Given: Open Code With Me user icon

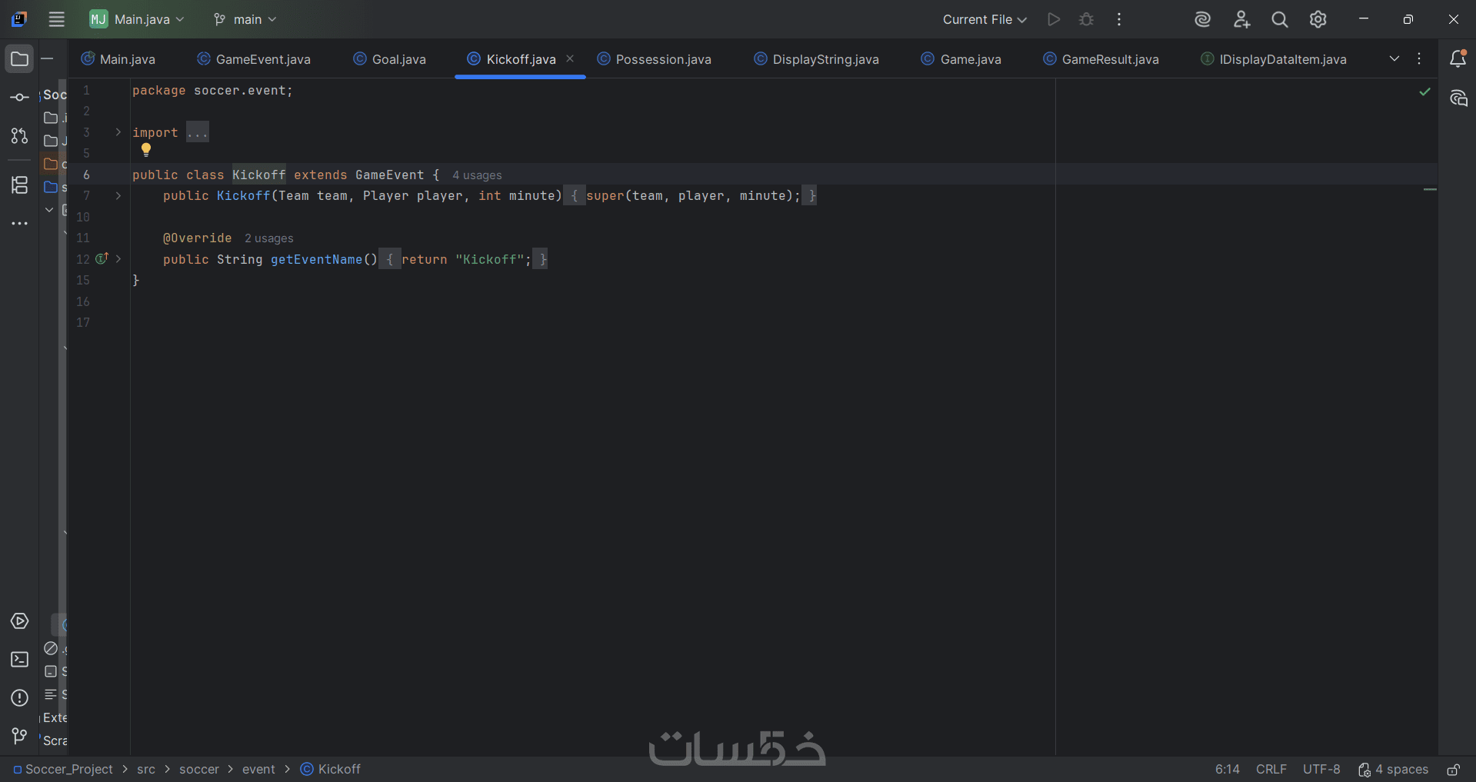Looking at the screenshot, I should 1241,19.
